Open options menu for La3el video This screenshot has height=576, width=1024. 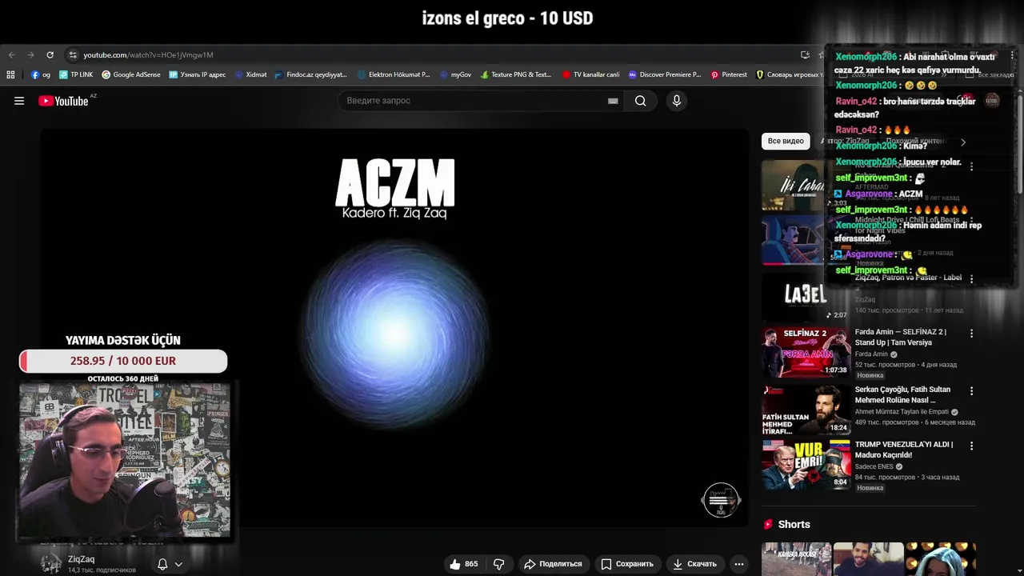tap(971, 278)
